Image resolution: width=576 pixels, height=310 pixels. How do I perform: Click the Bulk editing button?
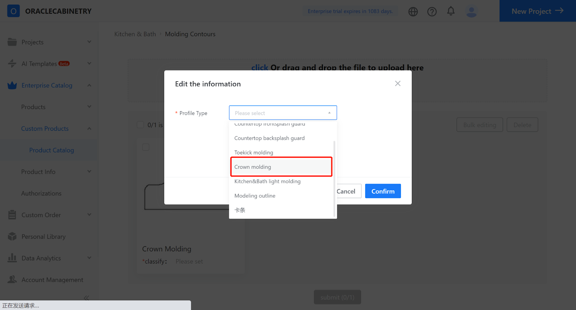[480, 125]
